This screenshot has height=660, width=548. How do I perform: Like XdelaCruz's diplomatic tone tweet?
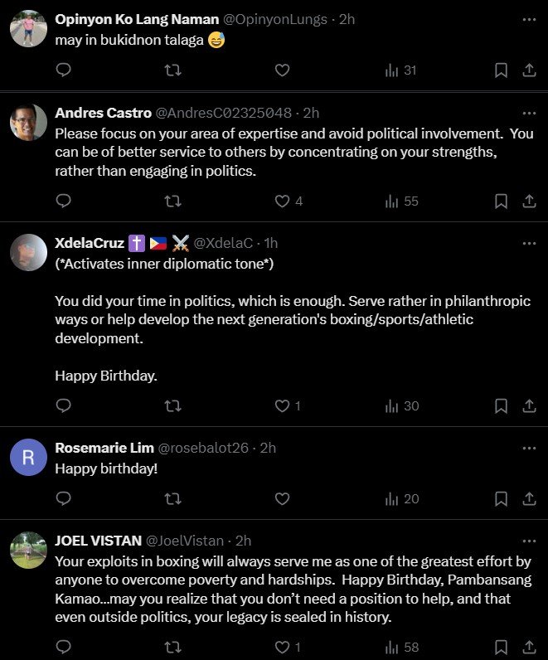pos(283,405)
